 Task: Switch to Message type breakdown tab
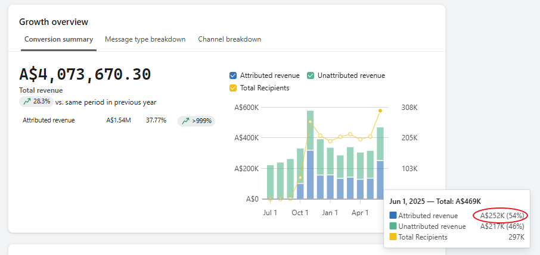point(145,39)
